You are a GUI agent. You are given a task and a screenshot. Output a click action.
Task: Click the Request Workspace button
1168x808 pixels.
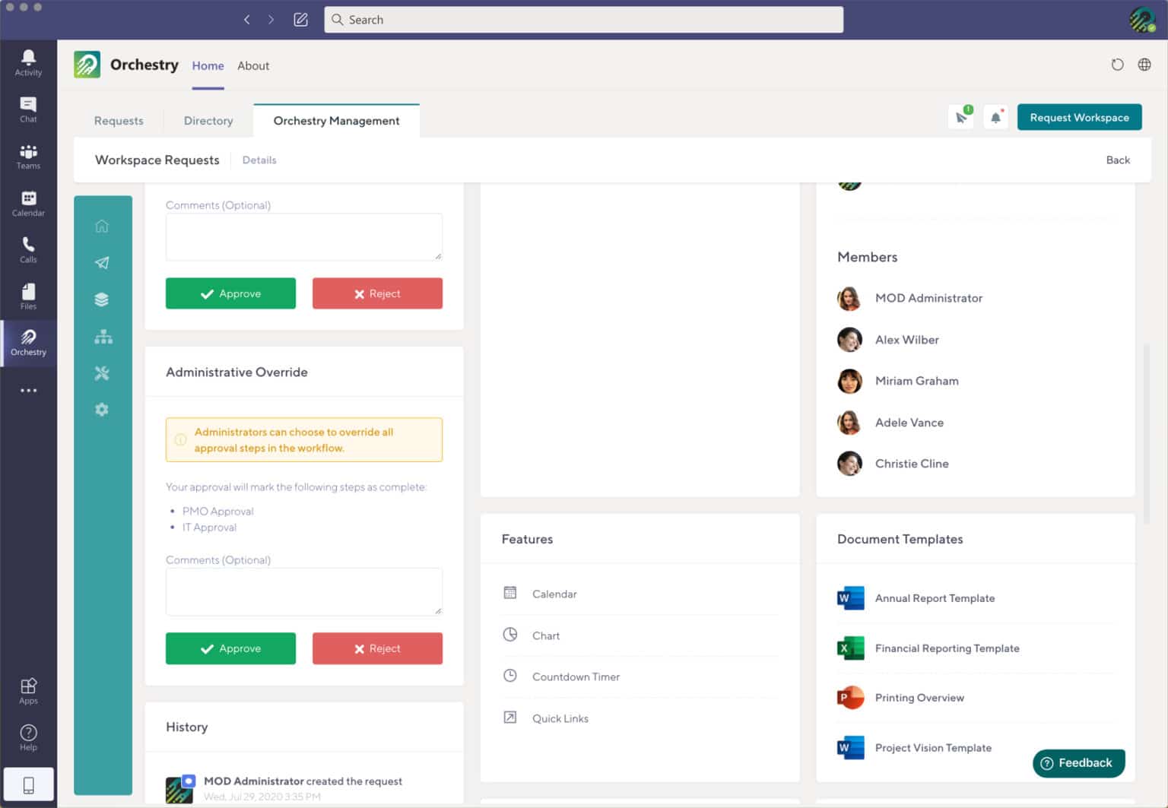(x=1079, y=117)
